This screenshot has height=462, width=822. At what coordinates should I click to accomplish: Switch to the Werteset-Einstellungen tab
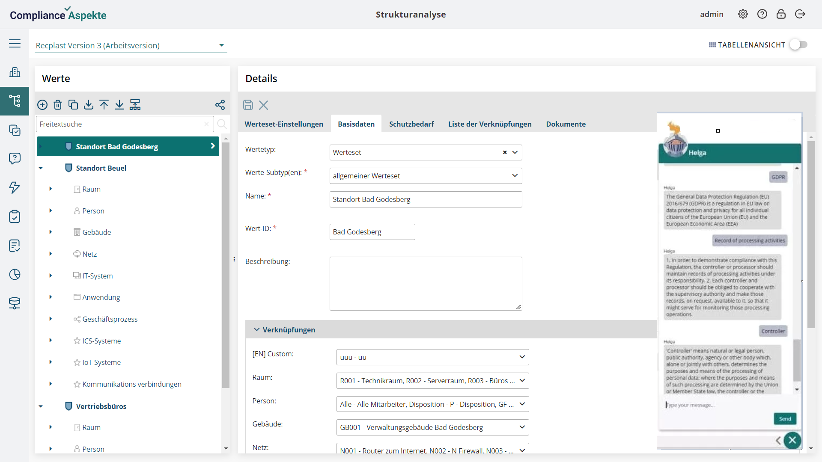pos(284,124)
